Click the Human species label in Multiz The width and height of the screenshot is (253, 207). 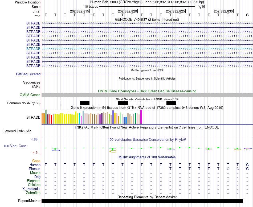tap(35, 165)
